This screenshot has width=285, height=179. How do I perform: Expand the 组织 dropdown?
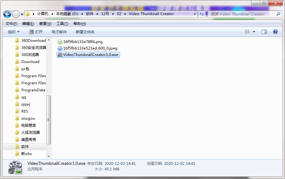click(14, 32)
